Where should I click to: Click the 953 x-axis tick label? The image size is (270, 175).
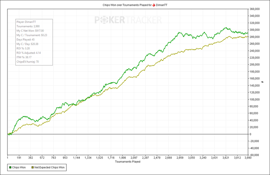point(65,158)
